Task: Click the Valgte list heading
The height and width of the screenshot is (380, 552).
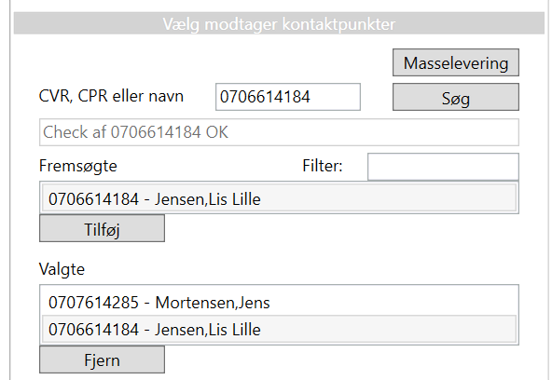Action: click(x=62, y=269)
